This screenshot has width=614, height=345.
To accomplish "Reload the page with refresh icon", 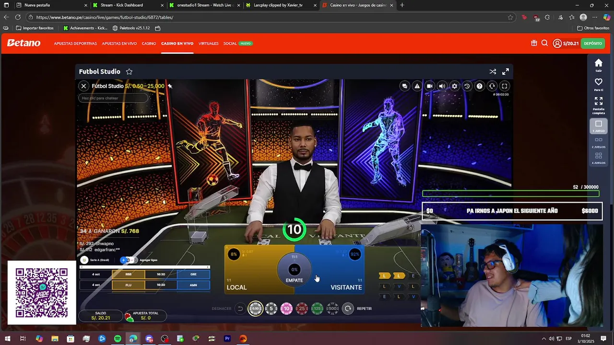I will point(18,17).
